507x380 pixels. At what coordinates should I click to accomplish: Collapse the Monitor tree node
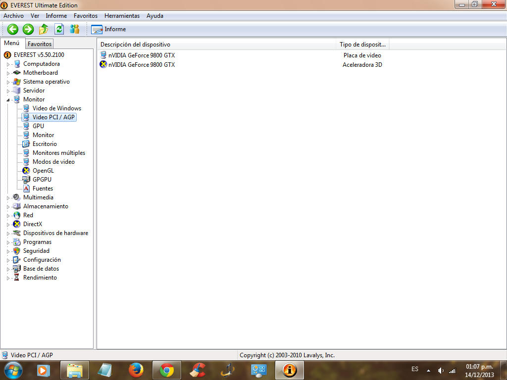coord(8,100)
